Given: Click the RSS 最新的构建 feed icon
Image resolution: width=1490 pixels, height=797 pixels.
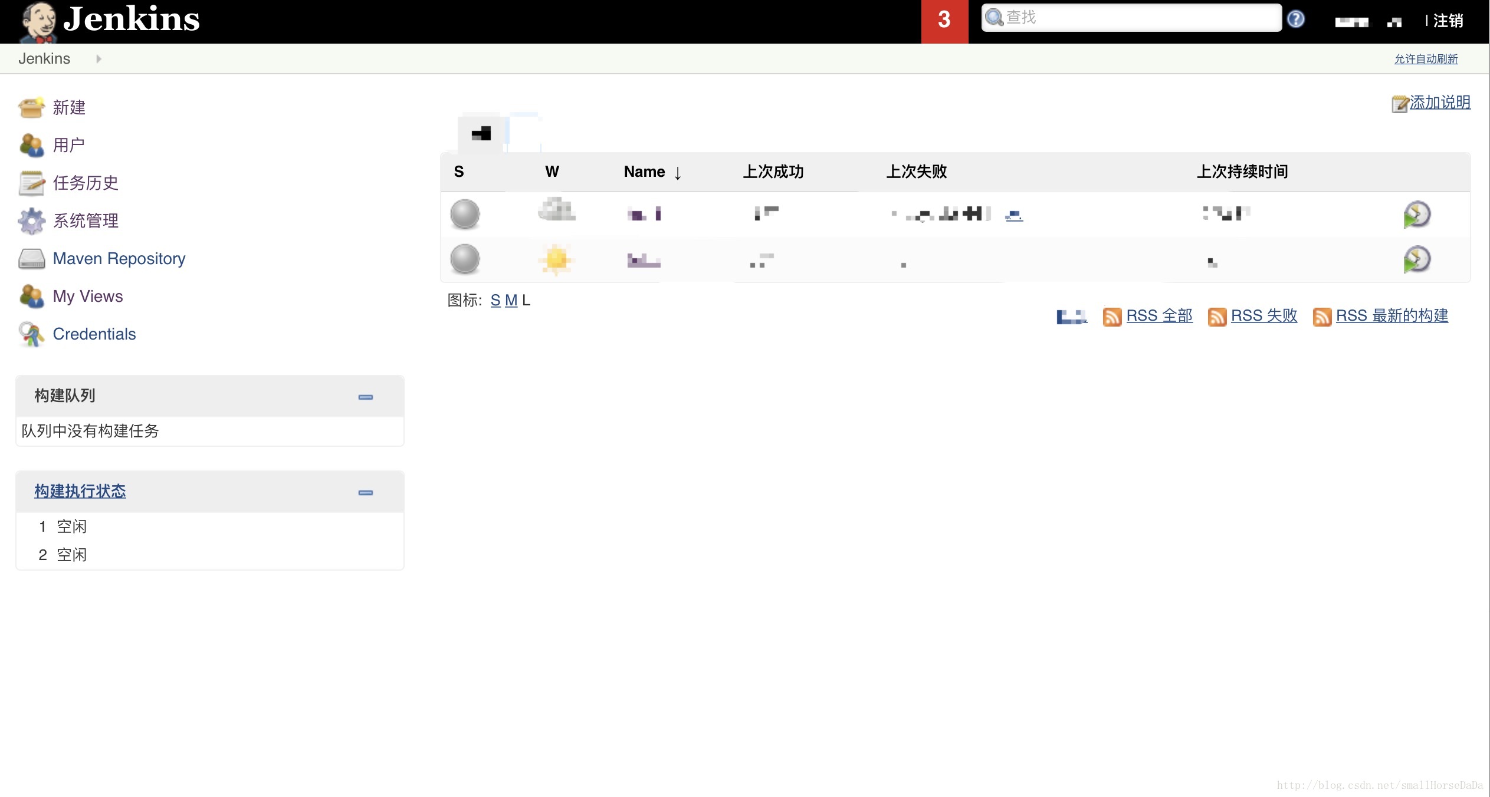Looking at the screenshot, I should [1321, 315].
